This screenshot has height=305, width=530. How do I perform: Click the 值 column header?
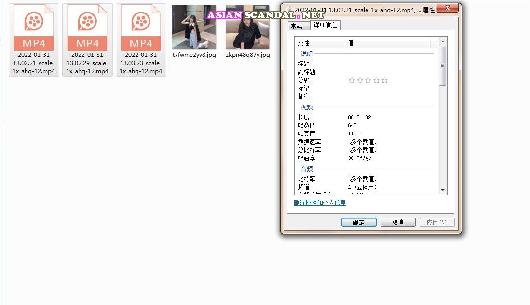[388, 43]
